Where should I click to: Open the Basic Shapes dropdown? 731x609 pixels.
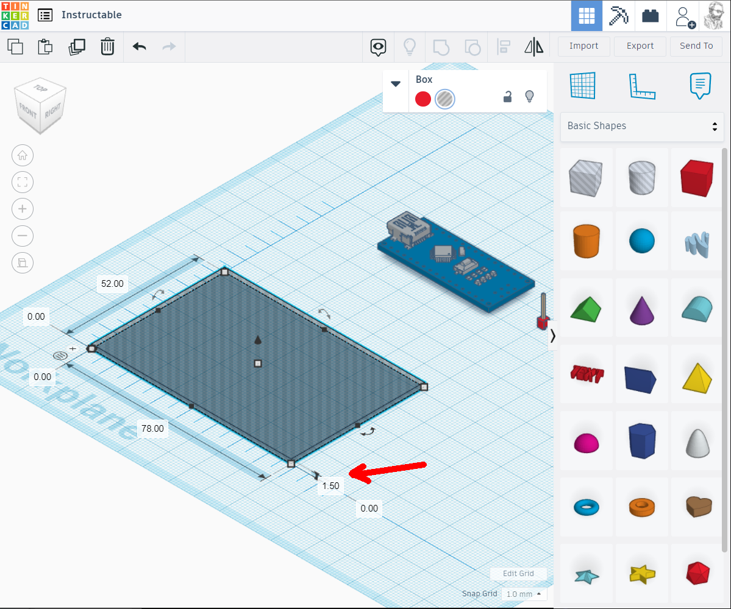click(x=642, y=126)
